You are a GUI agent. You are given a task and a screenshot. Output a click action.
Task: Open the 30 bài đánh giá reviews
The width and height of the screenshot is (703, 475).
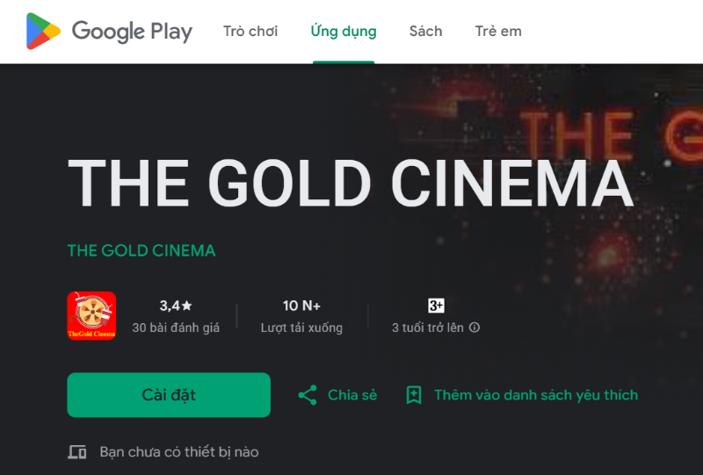tap(176, 327)
